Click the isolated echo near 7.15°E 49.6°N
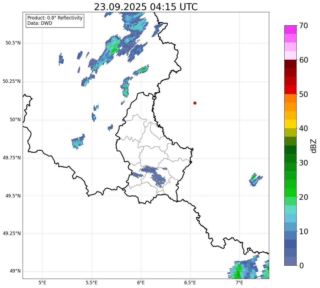The image size is (320, 288). click(x=255, y=179)
